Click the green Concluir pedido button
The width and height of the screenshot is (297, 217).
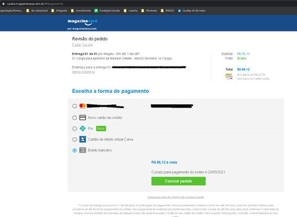click(178, 181)
